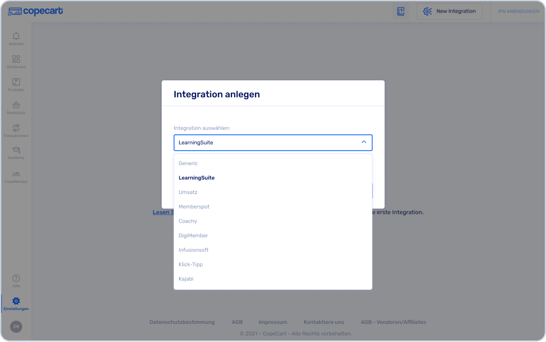546x342 pixels.
Task: Click the New Integration button
Action: [450, 12]
